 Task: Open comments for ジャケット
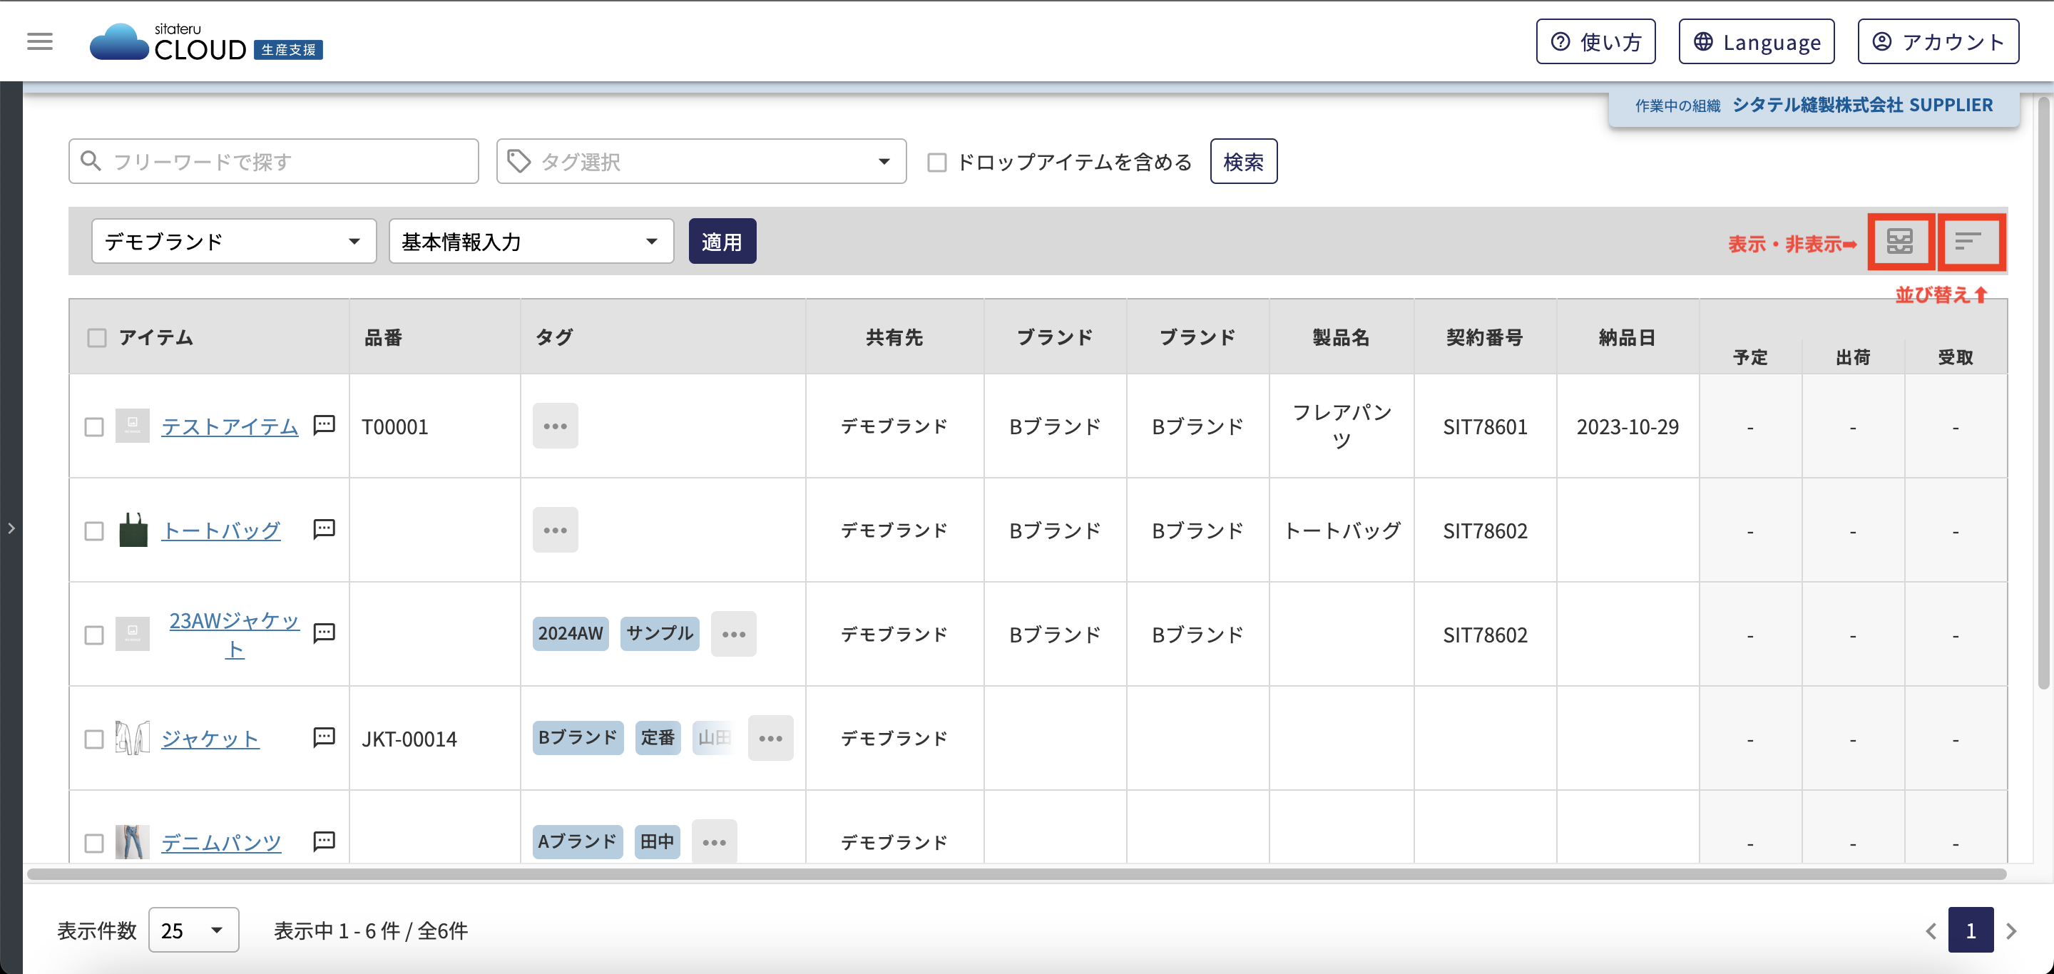325,737
